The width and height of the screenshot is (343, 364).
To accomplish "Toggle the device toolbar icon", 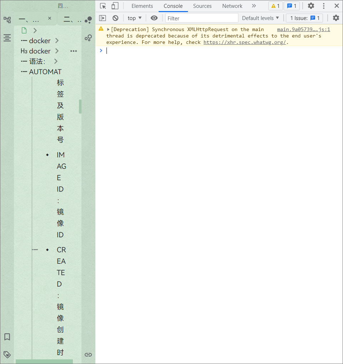I will 115,6.
